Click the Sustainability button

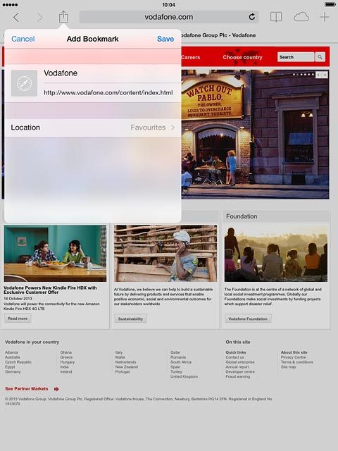point(130,319)
